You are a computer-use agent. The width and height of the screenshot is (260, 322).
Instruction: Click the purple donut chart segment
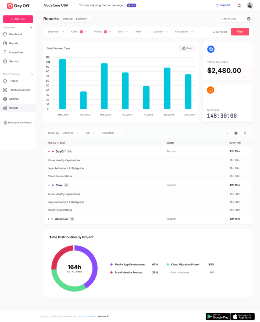coord(94,265)
